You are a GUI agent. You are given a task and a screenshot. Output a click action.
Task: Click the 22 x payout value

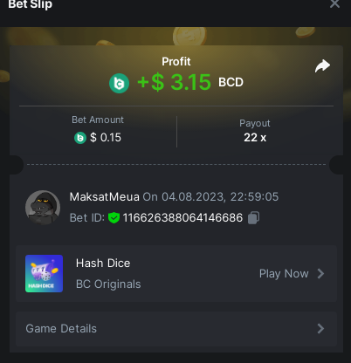tap(255, 138)
